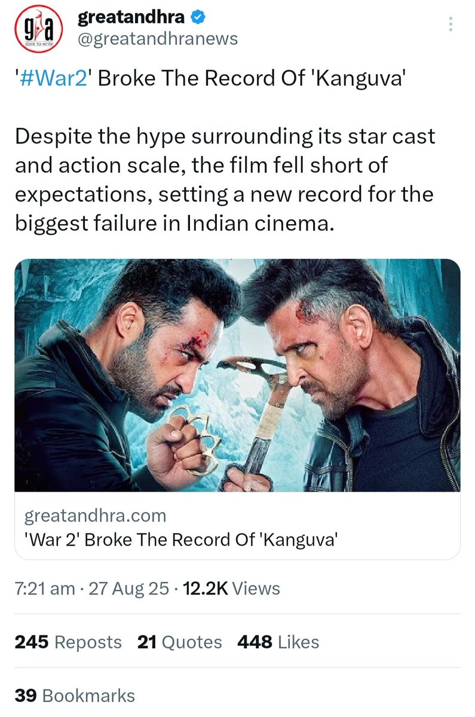
Task: Show the 21 Quotes list
Action: (179, 642)
